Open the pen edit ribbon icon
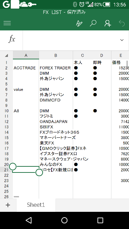Screen dimensions: 129x229 pos(79,23)
